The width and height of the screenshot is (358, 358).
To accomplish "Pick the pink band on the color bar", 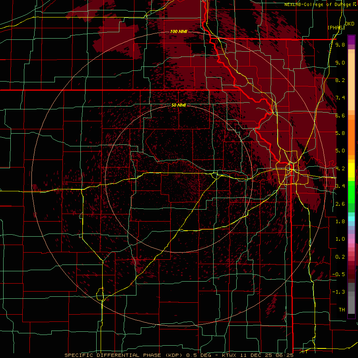I will point(351,241).
